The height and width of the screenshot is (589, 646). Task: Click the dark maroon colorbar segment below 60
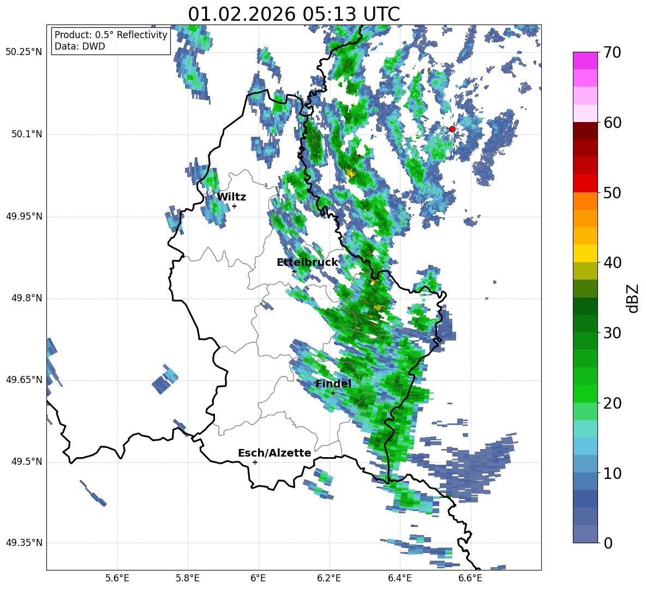click(x=585, y=131)
